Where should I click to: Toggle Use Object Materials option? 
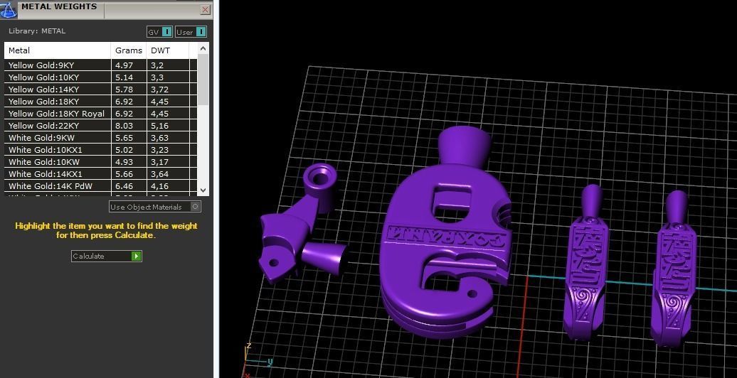[x=155, y=207]
